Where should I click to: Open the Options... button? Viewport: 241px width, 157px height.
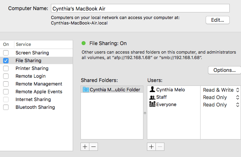[224, 70]
